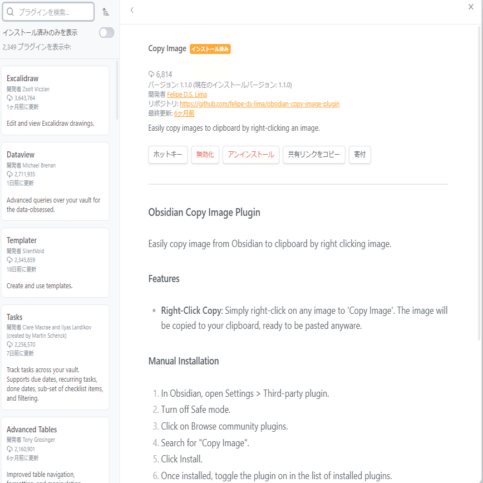This screenshot has width=483, height=483.
Task: Click Dataview download count icon
Action: click(x=9, y=174)
